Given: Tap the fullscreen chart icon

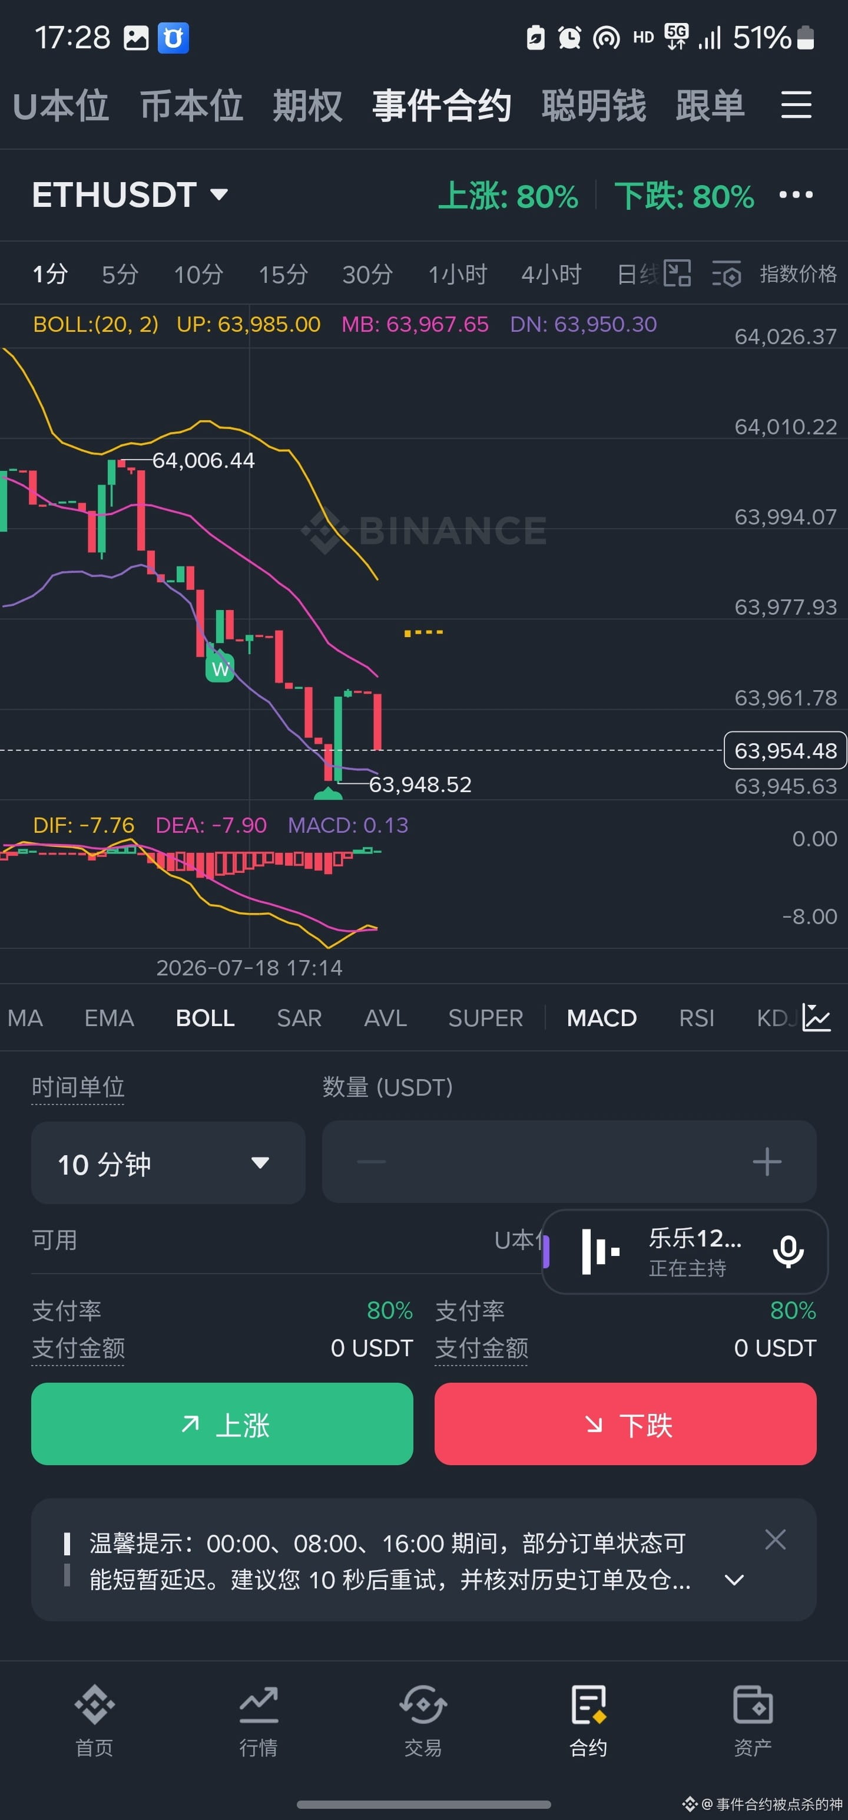Looking at the screenshot, I should [677, 273].
